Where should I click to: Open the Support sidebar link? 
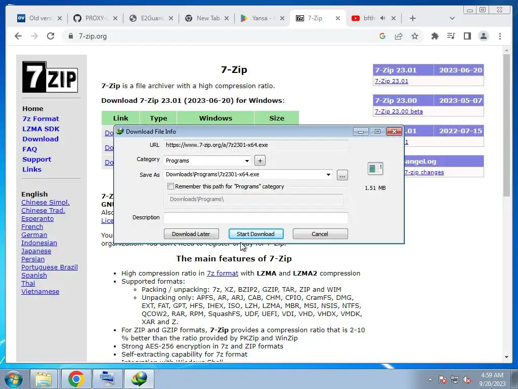click(x=36, y=159)
